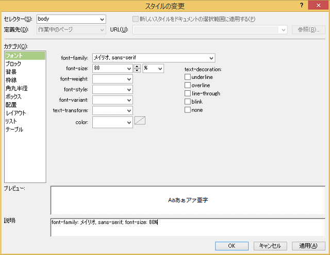Click the キャンセル button
The image size is (330, 255).
coord(270,246)
